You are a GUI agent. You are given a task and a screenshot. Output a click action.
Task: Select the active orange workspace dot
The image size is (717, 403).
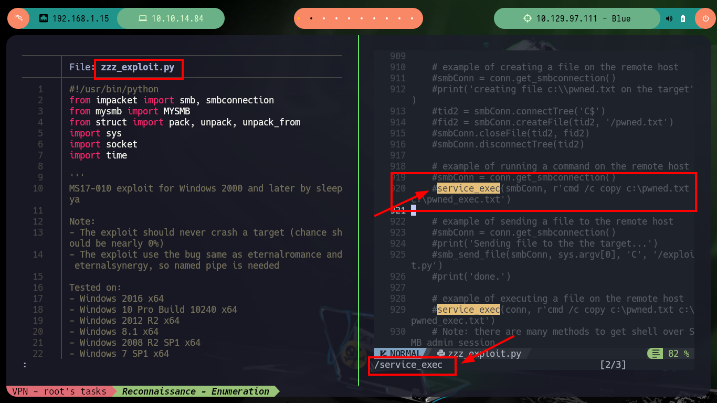(299, 18)
